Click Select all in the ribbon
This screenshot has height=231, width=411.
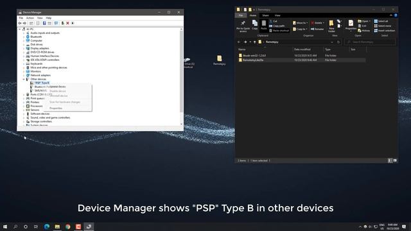[381, 21]
